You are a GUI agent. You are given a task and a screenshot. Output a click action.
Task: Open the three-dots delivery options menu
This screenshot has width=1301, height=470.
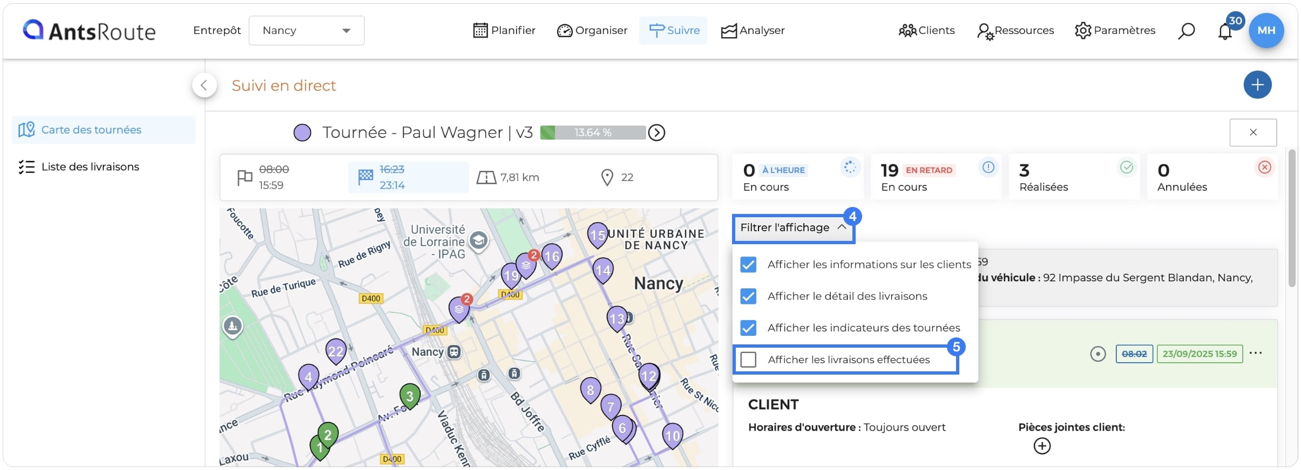click(1256, 353)
